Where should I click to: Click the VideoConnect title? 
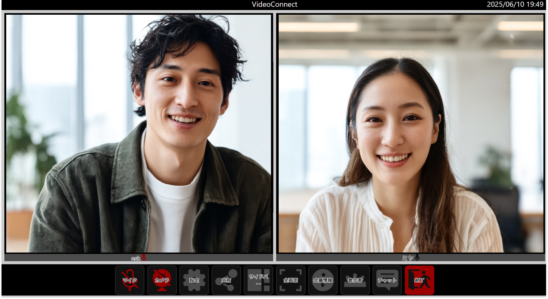[x=274, y=5]
